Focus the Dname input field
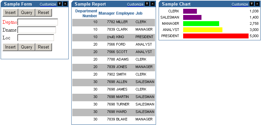The width and height of the screenshot is (261, 125). (x=37, y=30)
